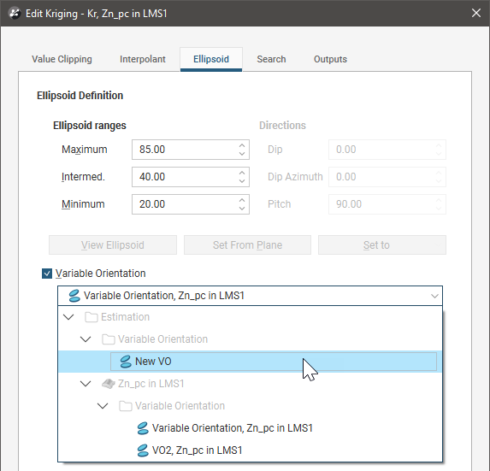Click the nested Variable Orientation folder icon under Zn_pc

(126, 406)
